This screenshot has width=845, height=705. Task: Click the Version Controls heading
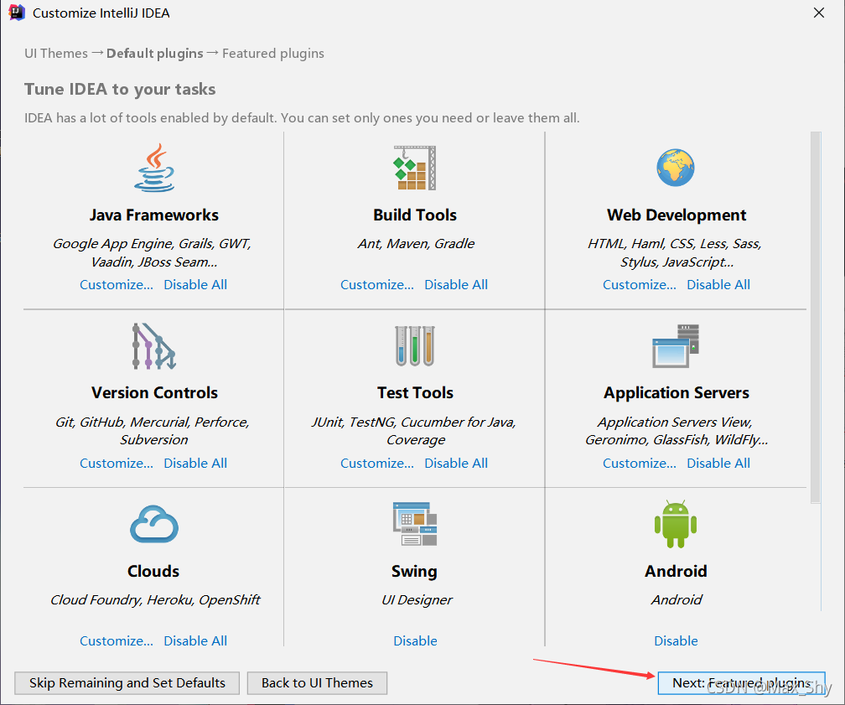[x=154, y=393]
